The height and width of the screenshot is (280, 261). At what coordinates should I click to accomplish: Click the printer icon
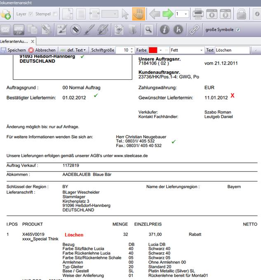tap(198, 14)
